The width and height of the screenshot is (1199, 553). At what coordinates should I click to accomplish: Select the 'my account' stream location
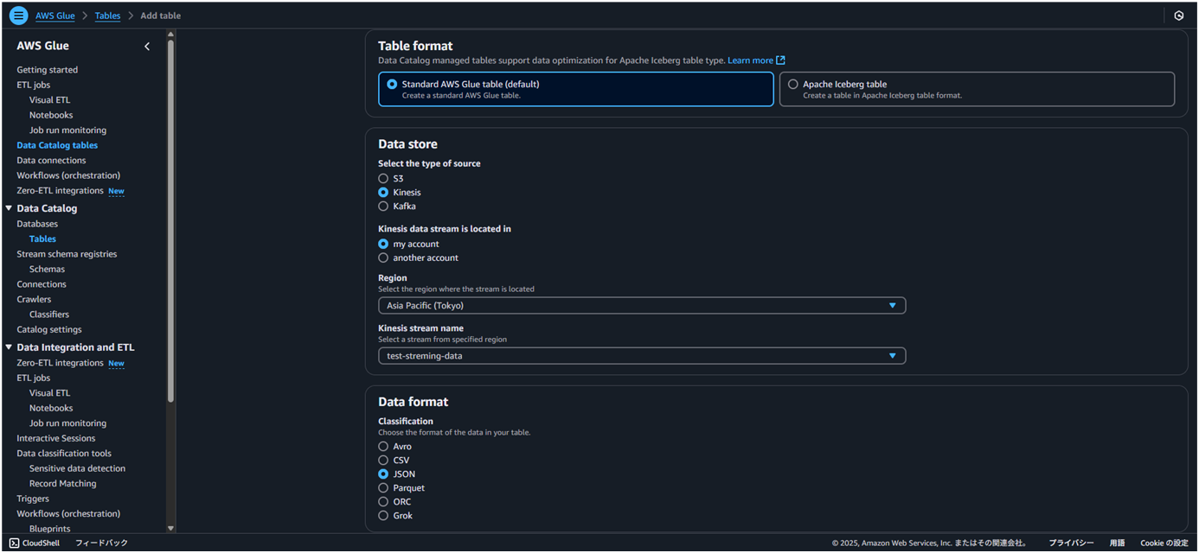pos(383,245)
